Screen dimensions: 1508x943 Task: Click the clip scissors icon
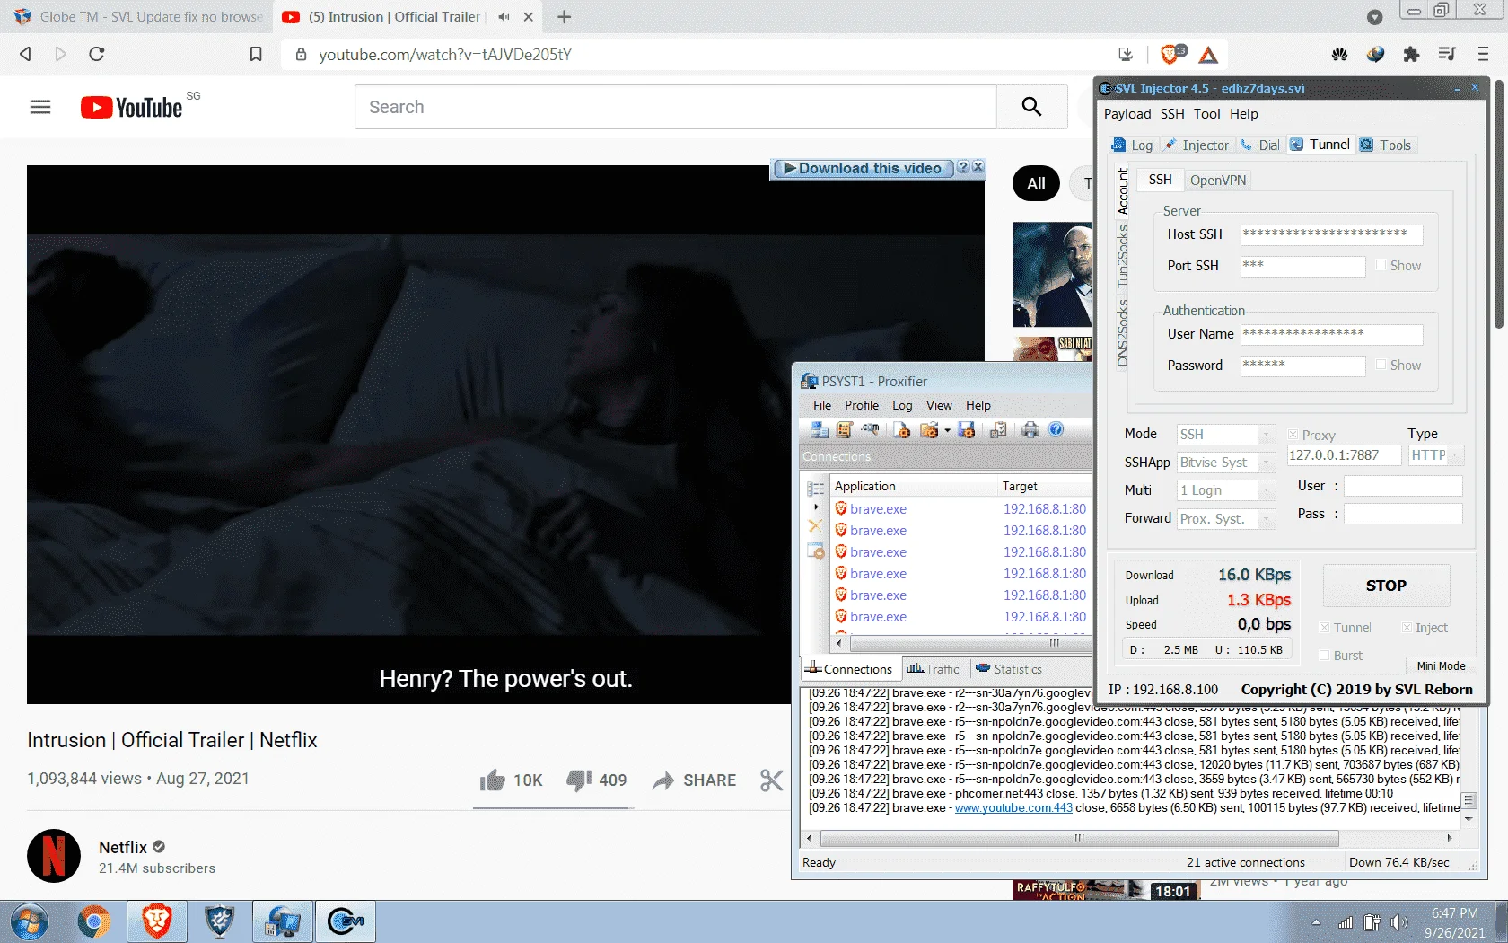click(771, 780)
